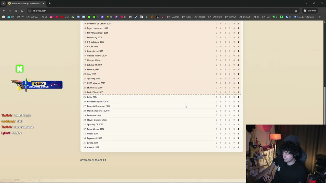Open the unlabeled YouTube bookmark

pos(57,17)
